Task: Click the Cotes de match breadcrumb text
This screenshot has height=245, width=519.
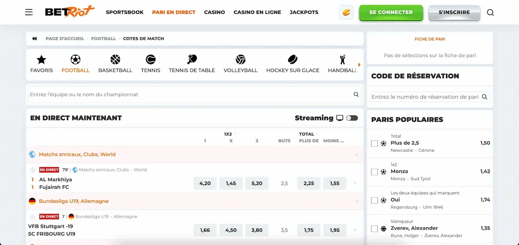Action: coord(144,38)
